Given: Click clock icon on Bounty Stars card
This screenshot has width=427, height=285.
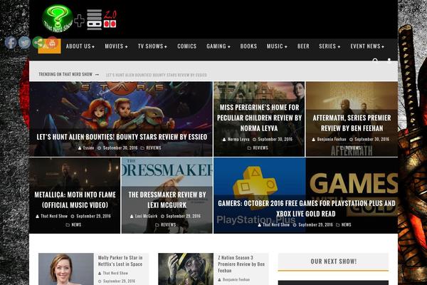Looking at the screenshot, I should (100, 148).
